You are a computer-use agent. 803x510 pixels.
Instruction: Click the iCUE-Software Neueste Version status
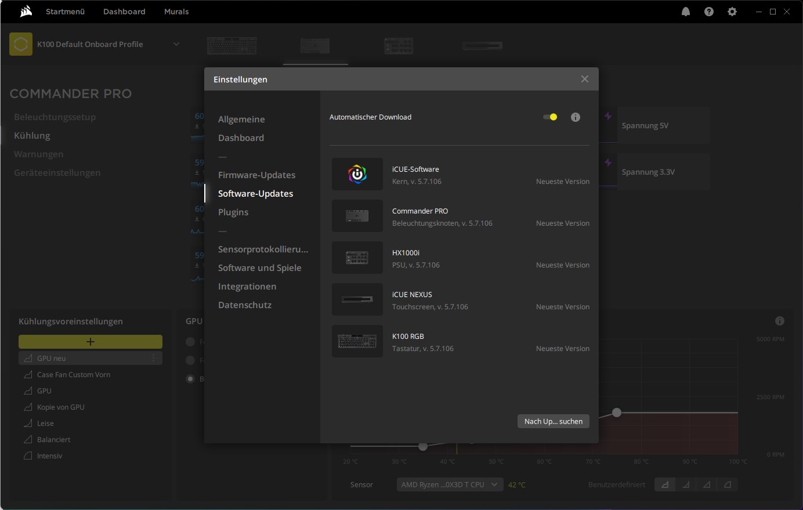[563, 182]
